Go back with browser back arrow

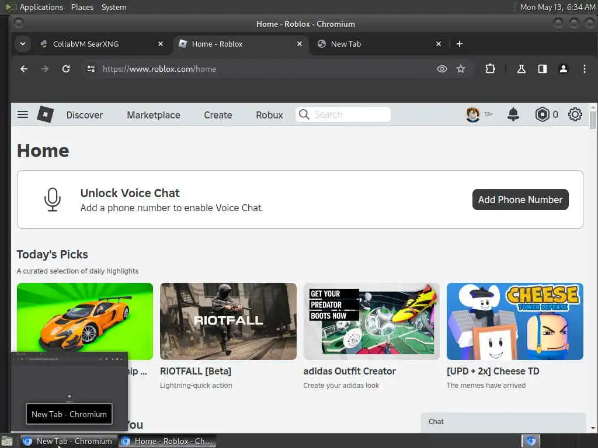pos(24,69)
